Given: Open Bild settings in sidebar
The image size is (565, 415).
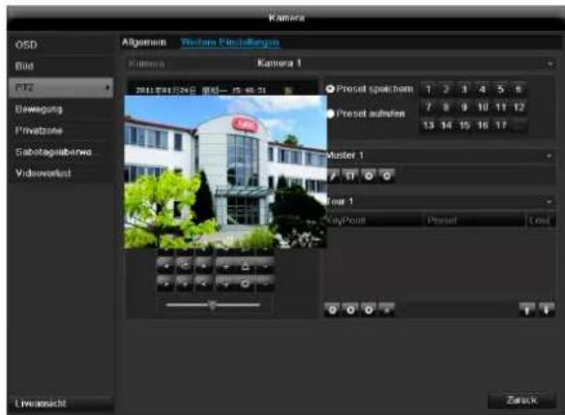Looking at the screenshot, I should point(61,66).
